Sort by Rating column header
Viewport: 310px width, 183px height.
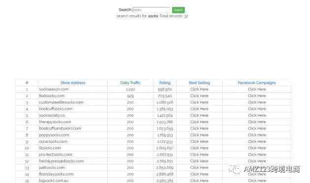click(x=165, y=83)
